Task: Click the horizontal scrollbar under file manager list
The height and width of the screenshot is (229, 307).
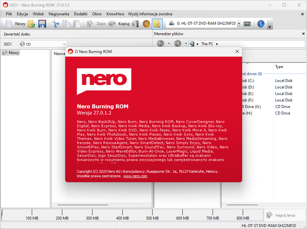Action: (242, 205)
